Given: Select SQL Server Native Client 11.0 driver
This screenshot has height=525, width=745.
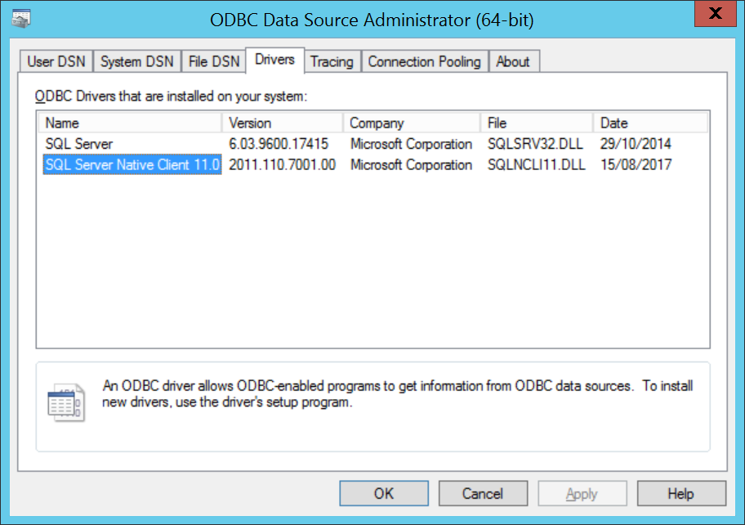Looking at the screenshot, I should click(132, 165).
